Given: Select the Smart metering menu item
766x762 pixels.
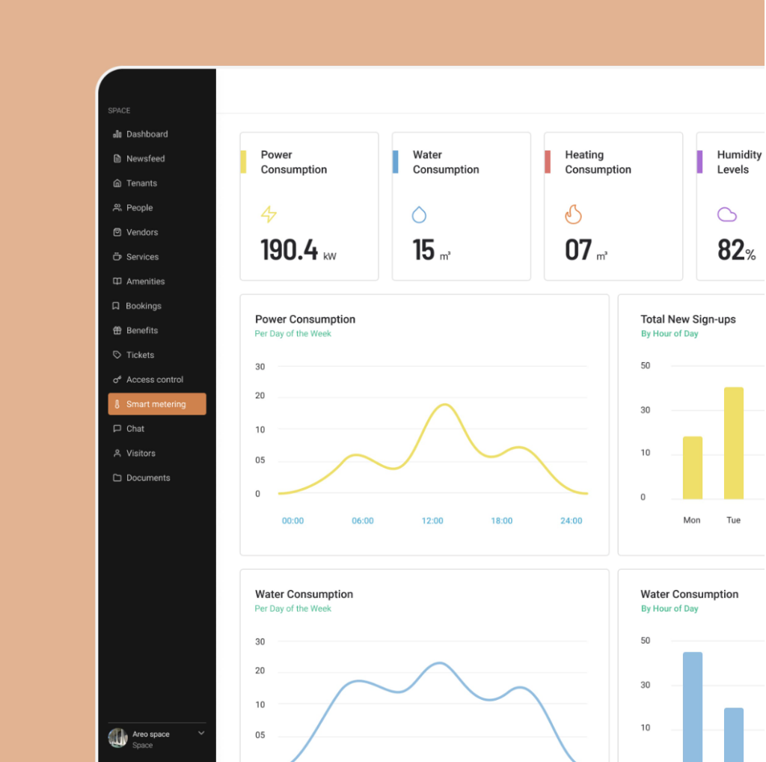Looking at the screenshot, I should pos(157,403).
